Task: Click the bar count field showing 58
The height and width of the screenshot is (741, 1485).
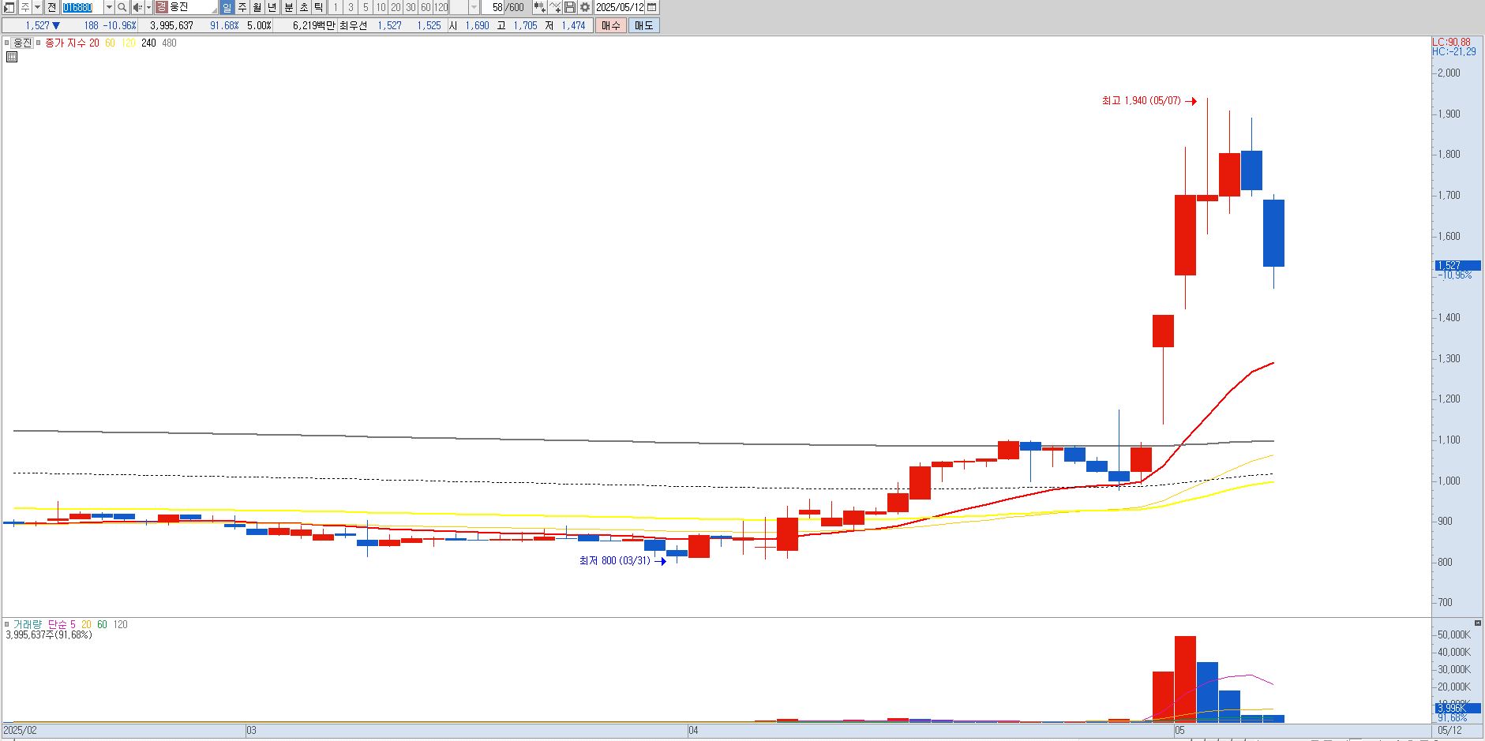Action: (x=493, y=7)
